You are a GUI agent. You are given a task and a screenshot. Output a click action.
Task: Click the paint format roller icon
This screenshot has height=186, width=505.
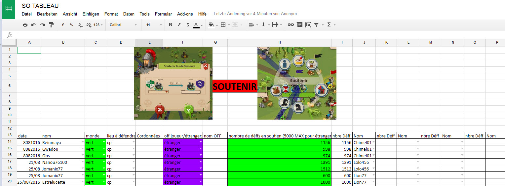(51, 25)
